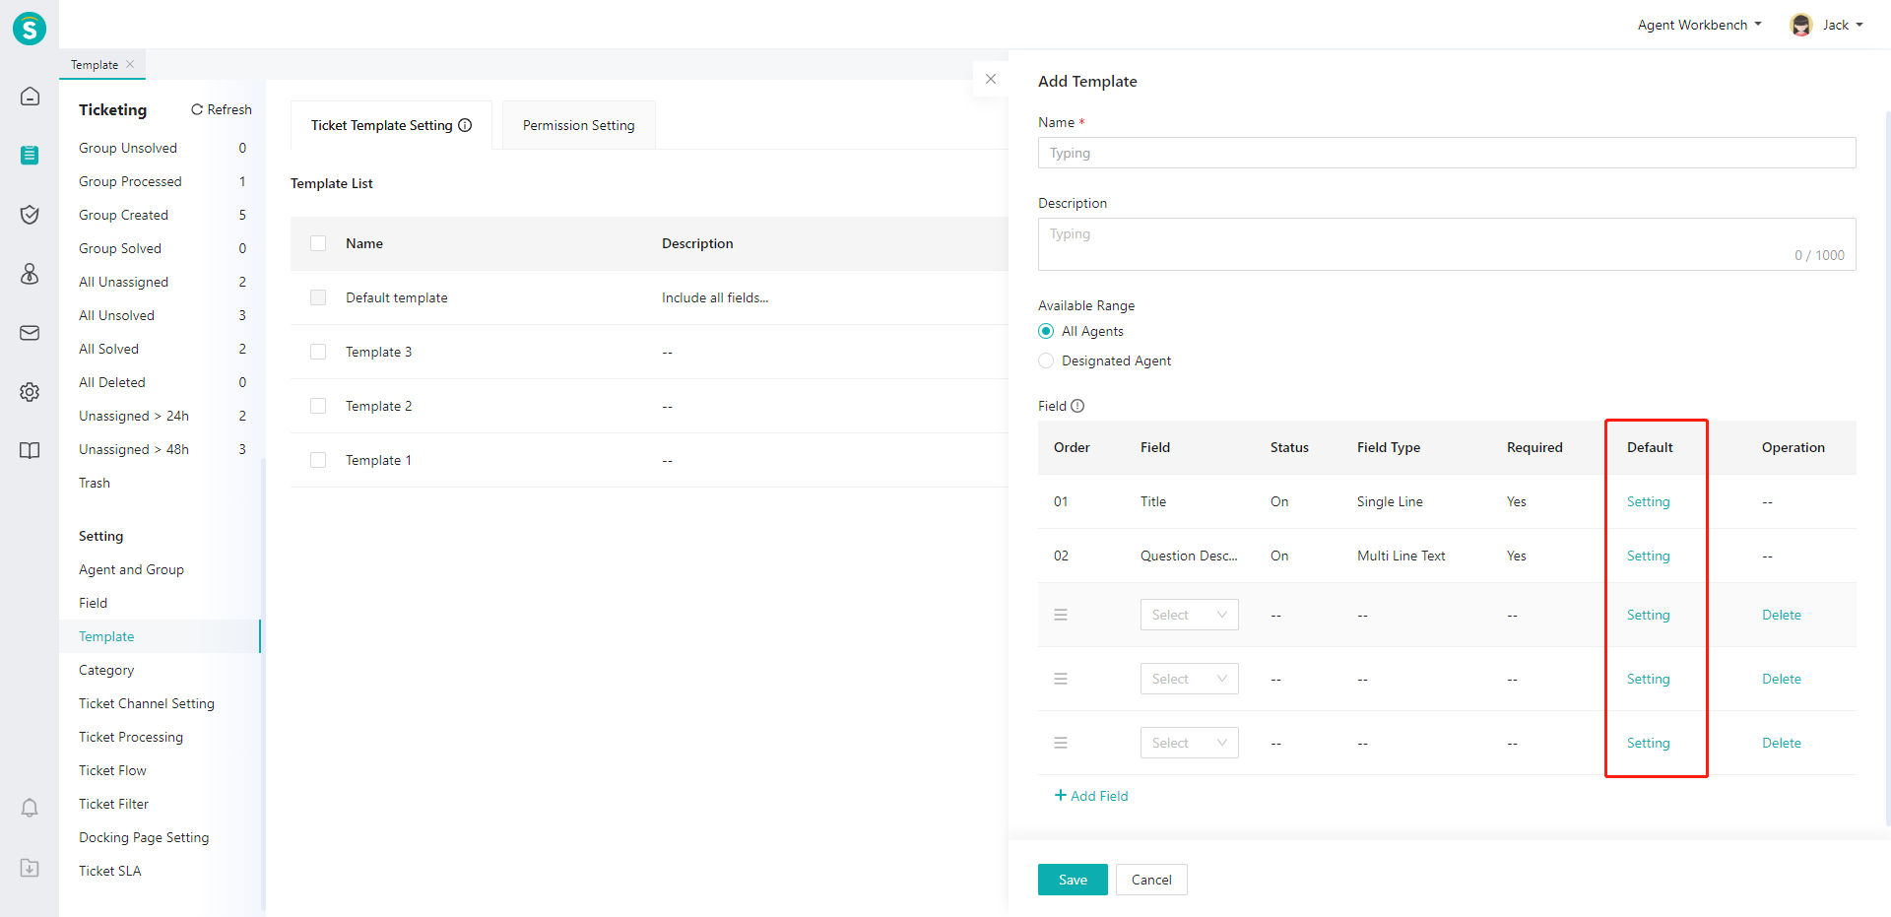Open the Jack user menu dropdown
This screenshot has width=1891, height=917.
(1843, 25)
